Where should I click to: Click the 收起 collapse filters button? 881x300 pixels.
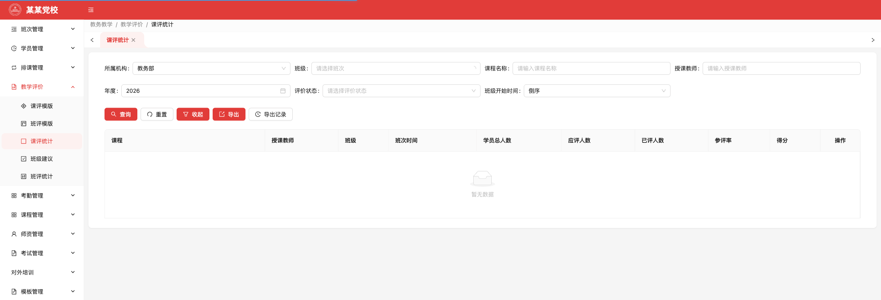[193, 114]
